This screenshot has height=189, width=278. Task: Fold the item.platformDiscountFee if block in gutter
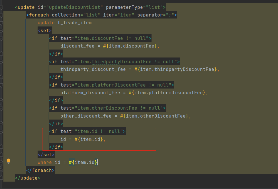coord(1,85)
